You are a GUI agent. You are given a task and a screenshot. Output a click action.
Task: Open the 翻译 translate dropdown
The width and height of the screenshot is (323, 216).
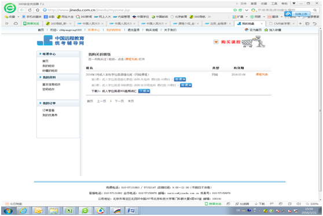point(275,17)
